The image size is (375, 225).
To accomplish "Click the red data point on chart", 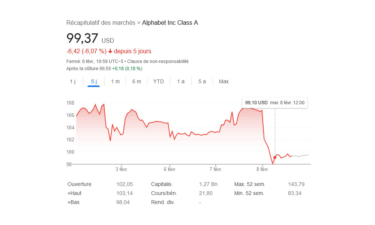I will click(275, 157).
